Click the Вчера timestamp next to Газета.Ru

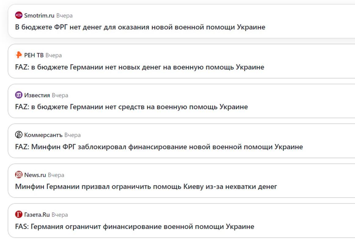[60, 215]
